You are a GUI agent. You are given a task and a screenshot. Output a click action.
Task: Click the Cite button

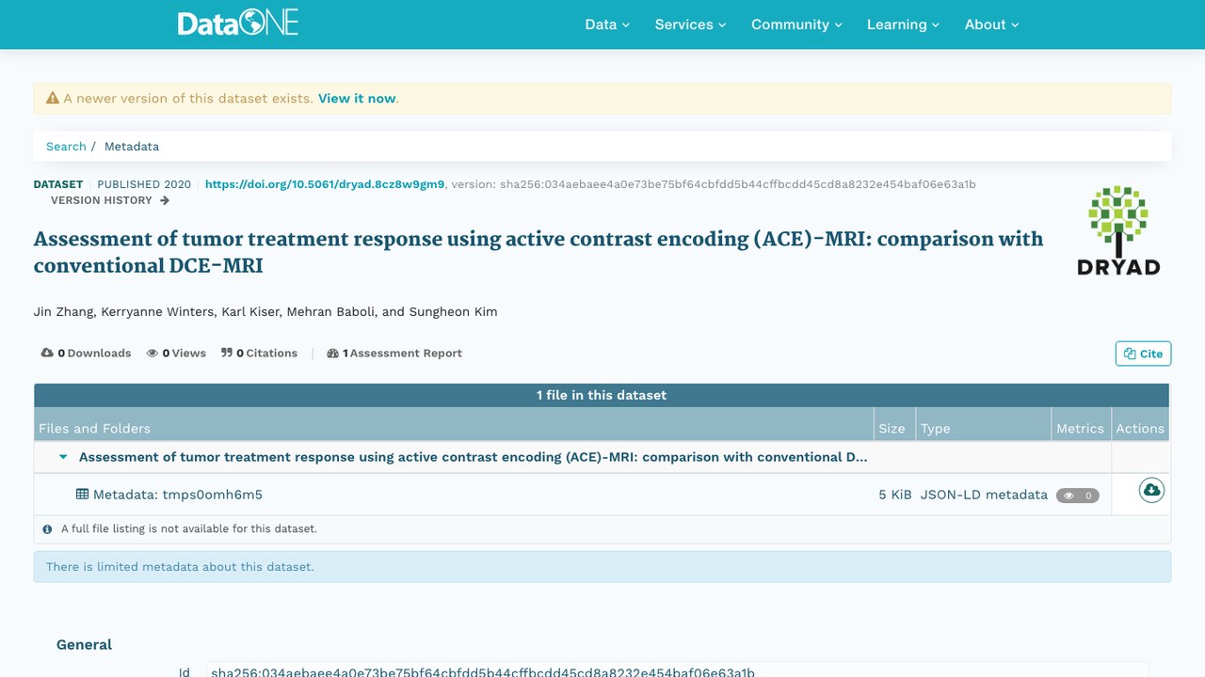click(x=1143, y=354)
